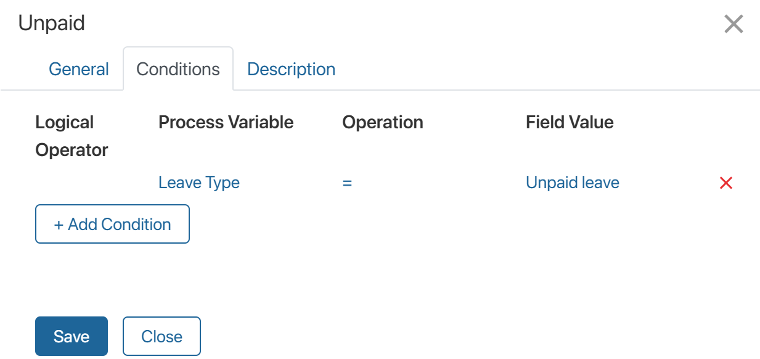Viewport: 760px width, 359px height.
Task: Open the Unpaid leave field value
Action: pos(573,183)
